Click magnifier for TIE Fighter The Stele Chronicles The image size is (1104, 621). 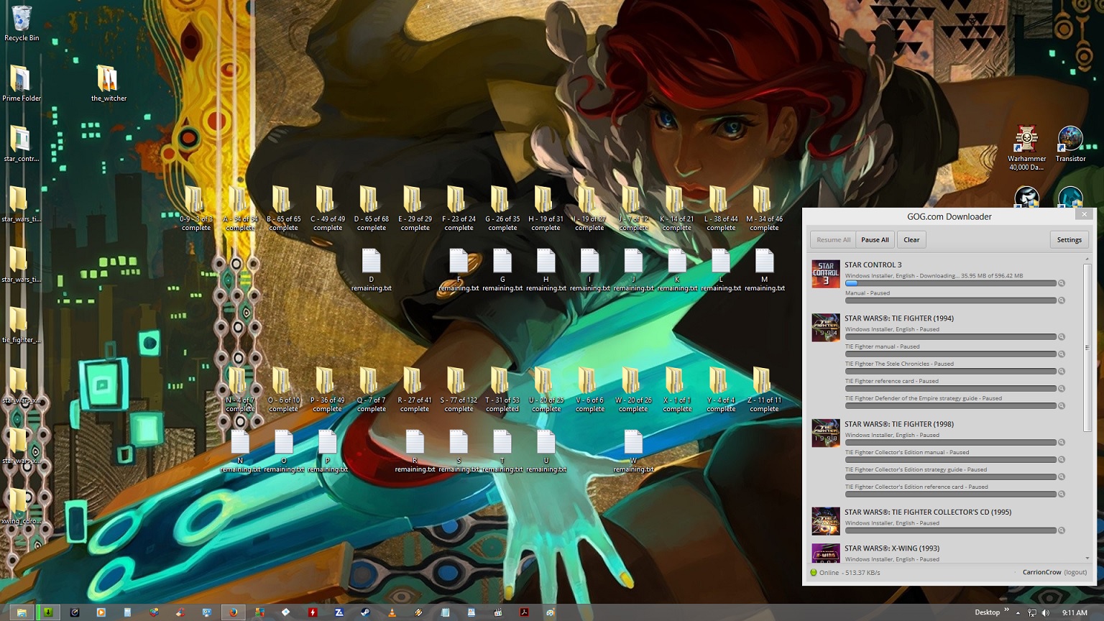point(1062,371)
